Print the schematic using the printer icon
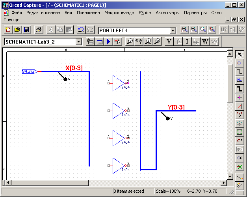 click(39, 29)
